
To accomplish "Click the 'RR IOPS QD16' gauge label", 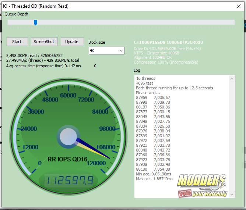I will [x=67, y=159].
